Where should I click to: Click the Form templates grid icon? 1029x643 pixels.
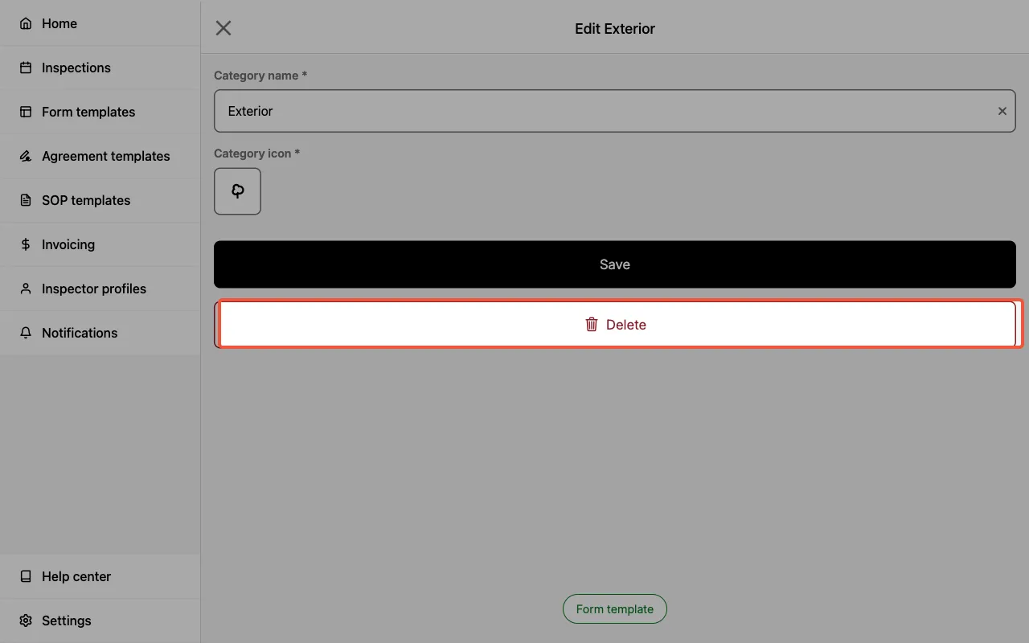tap(24, 112)
